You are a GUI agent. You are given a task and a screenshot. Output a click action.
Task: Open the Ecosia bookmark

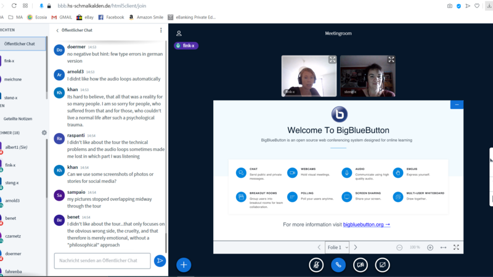point(37,17)
